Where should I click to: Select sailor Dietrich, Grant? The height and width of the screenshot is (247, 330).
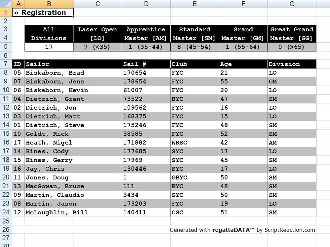click(73, 99)
